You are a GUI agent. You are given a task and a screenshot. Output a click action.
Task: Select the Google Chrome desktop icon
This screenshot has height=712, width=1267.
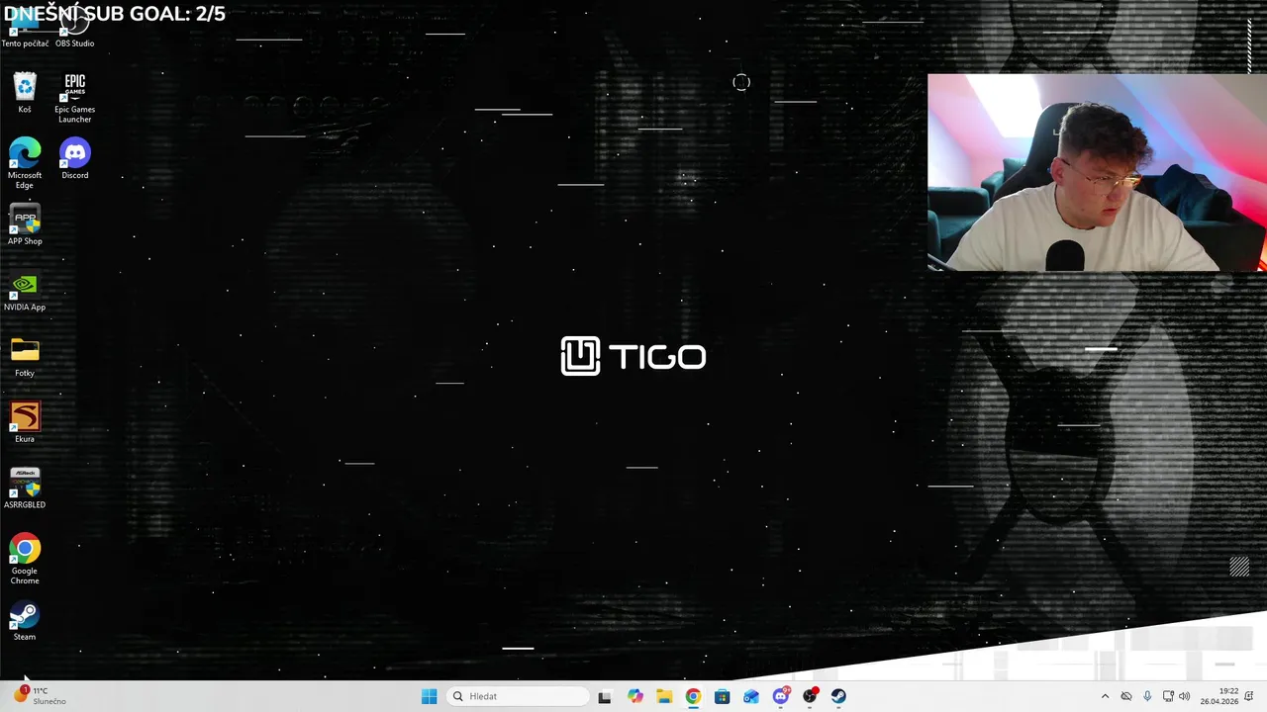click(x=25, y=559)
